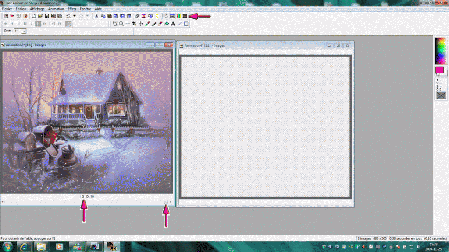Activate the Animation4 window title bar
Screen dimensions: 449x252
click(x=252, y=45)
